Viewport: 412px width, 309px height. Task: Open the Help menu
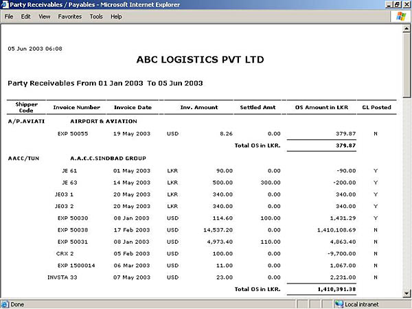coord(116,16)
